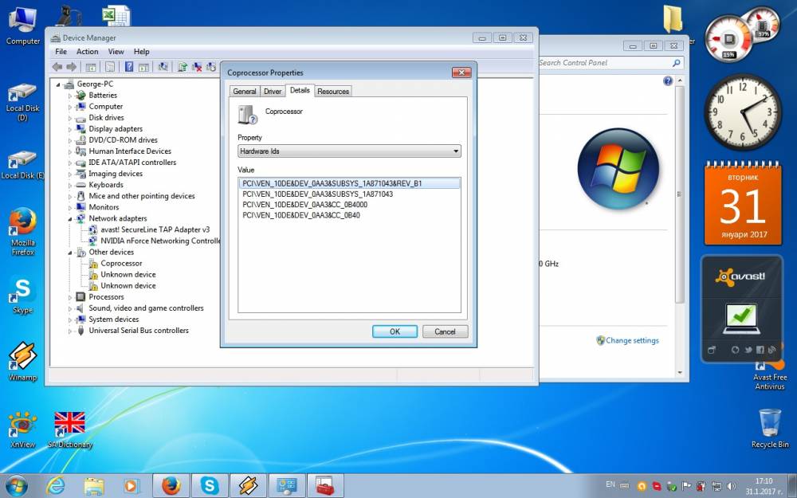Image resolution: width=797 pixels, height=498 pixels.
Task: Expand the Batteries node
Action: (70, 96)
